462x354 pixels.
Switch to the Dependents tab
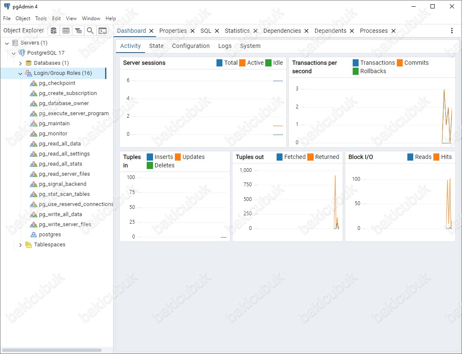pyautogui.click(x=330, y=31)
